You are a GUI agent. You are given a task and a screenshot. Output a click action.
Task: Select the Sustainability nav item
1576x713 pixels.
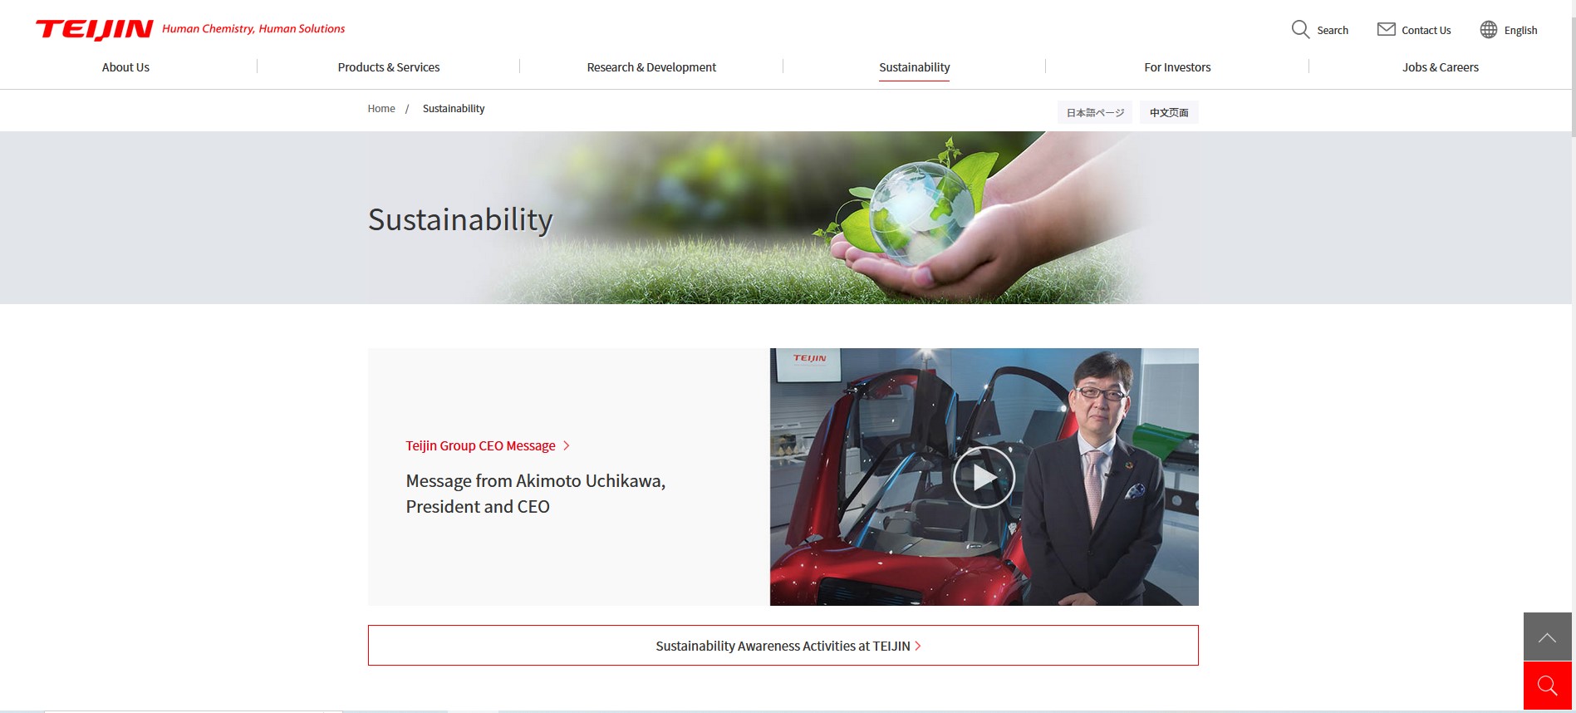(x=915, y=67)
